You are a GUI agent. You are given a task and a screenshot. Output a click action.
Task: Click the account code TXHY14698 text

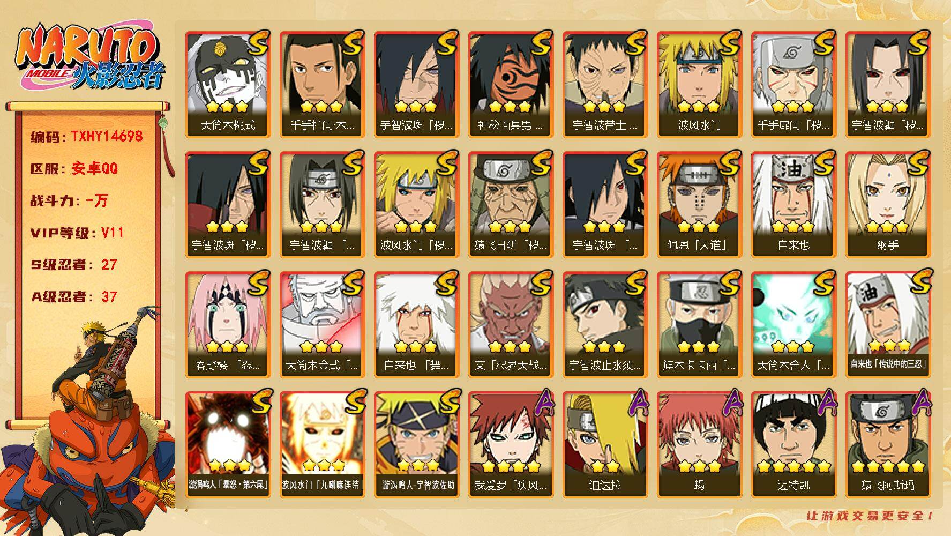107,136
